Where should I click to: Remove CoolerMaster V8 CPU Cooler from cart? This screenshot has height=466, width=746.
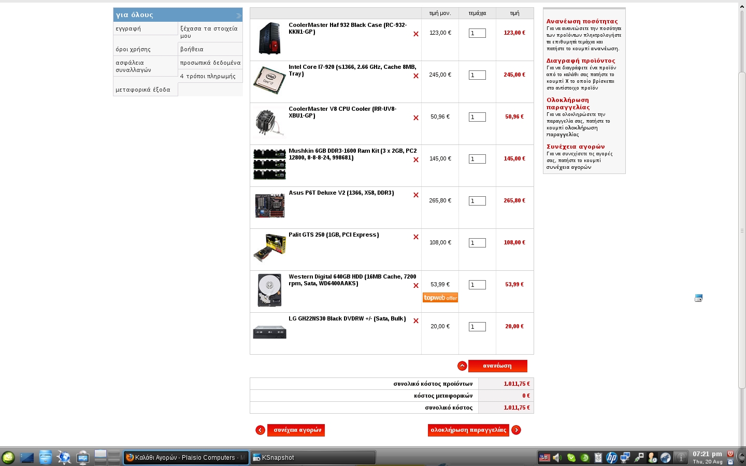click(x=415, y=118)
